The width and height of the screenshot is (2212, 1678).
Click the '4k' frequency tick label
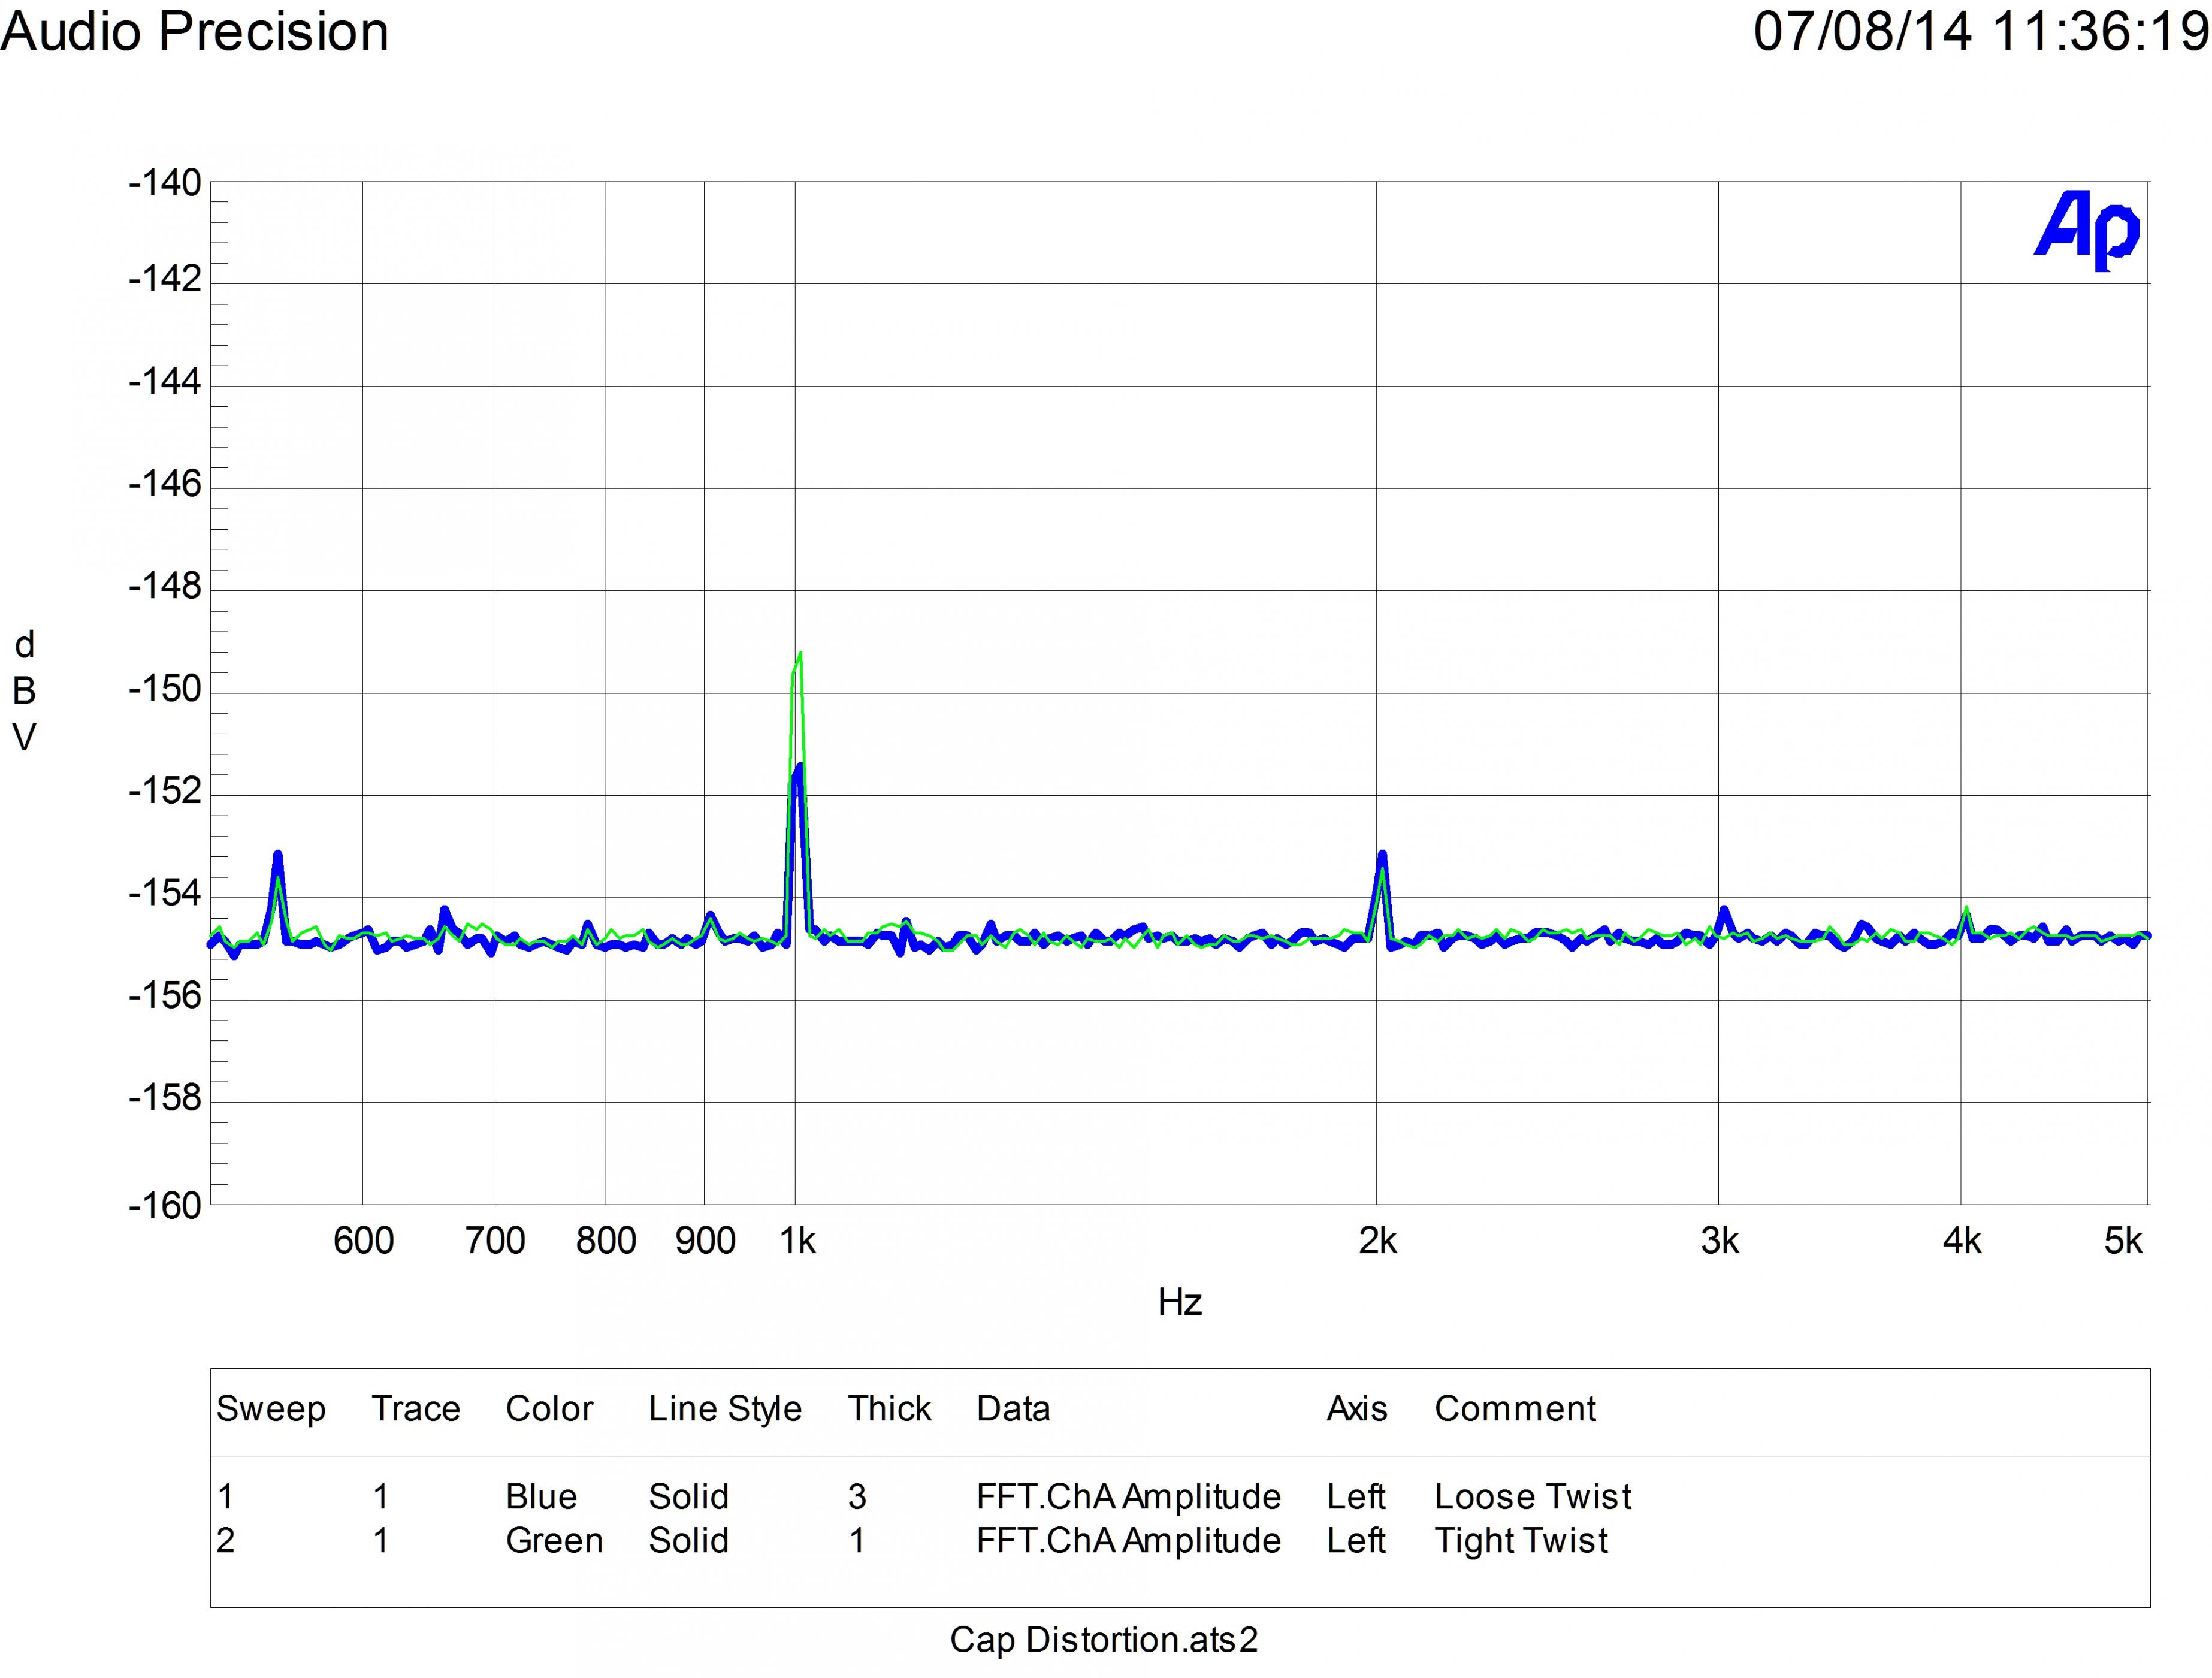pos(1962,1241)
